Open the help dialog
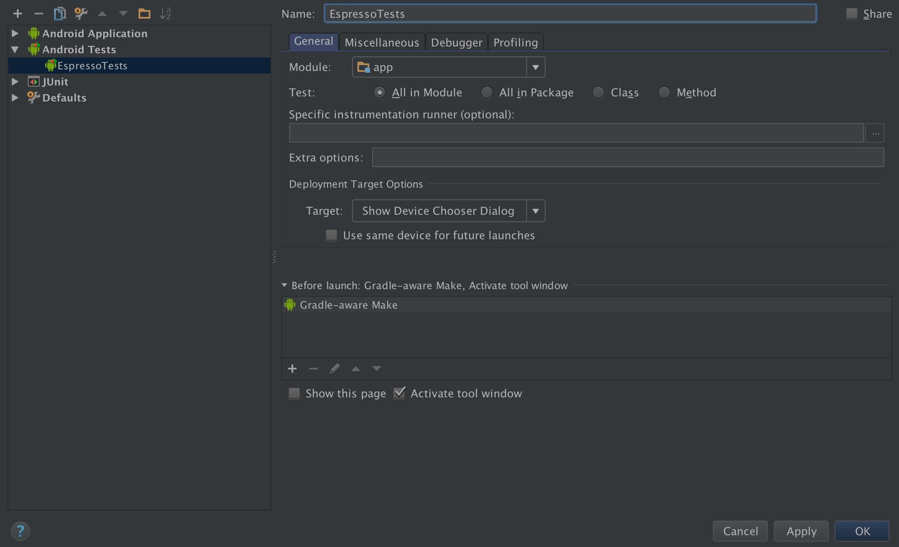The width and height of the screenshot is (899, 547). [x=19, y=531]
